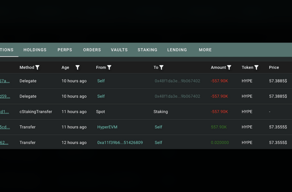
Task: Open transaction hash ending 62...
Action: [x=4, y=143]
